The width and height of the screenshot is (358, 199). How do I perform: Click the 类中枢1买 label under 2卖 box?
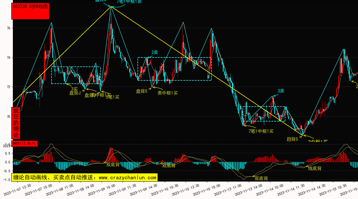[168, 93]
